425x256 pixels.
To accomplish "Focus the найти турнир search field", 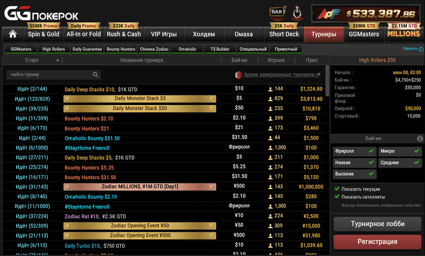I will click(54, 75).
